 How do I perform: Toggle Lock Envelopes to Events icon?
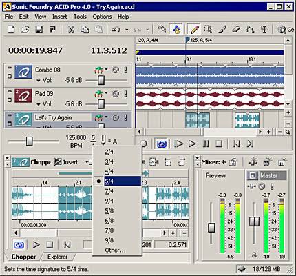(176, 30)
